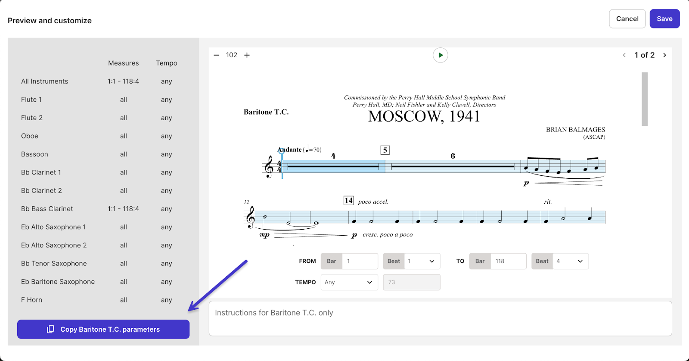Click F Horn tempo value 'any'
The height and width of the screenshot is (361, 689).
pos(167,300)
